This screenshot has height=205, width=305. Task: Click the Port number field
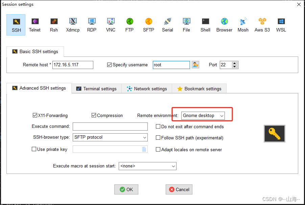[226, 65]
